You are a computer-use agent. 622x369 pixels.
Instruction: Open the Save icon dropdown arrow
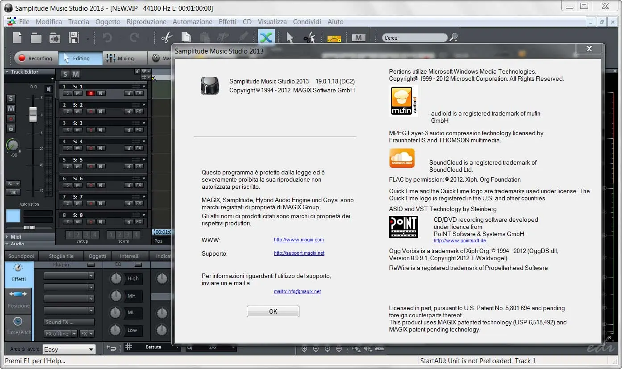click(87, 39)
